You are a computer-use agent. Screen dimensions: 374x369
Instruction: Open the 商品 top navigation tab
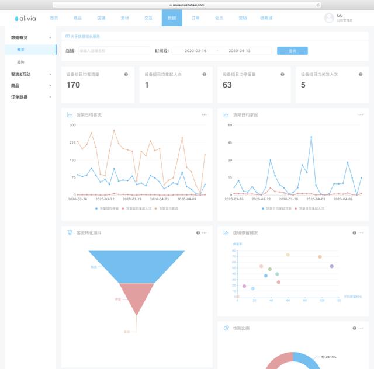[78, 18]
